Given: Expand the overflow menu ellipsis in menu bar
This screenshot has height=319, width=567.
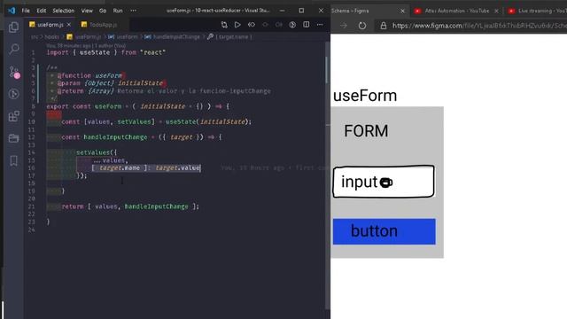Looking at the screenshot, I should [x=134, y=11].
